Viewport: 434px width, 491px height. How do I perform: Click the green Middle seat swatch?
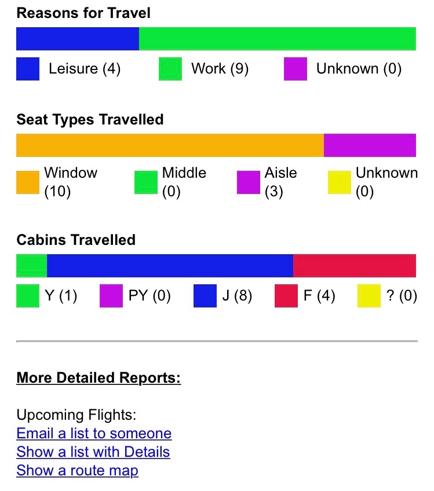coord(146,182)
